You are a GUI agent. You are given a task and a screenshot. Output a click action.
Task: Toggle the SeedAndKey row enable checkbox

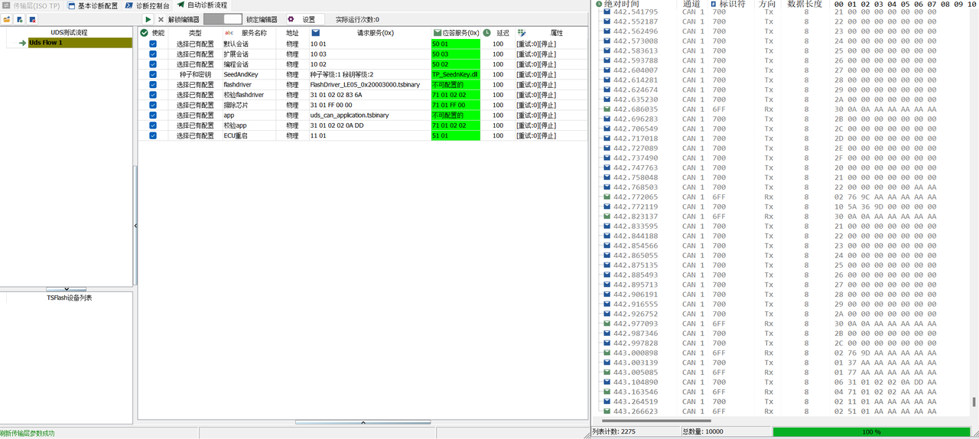tap(153, 75)
